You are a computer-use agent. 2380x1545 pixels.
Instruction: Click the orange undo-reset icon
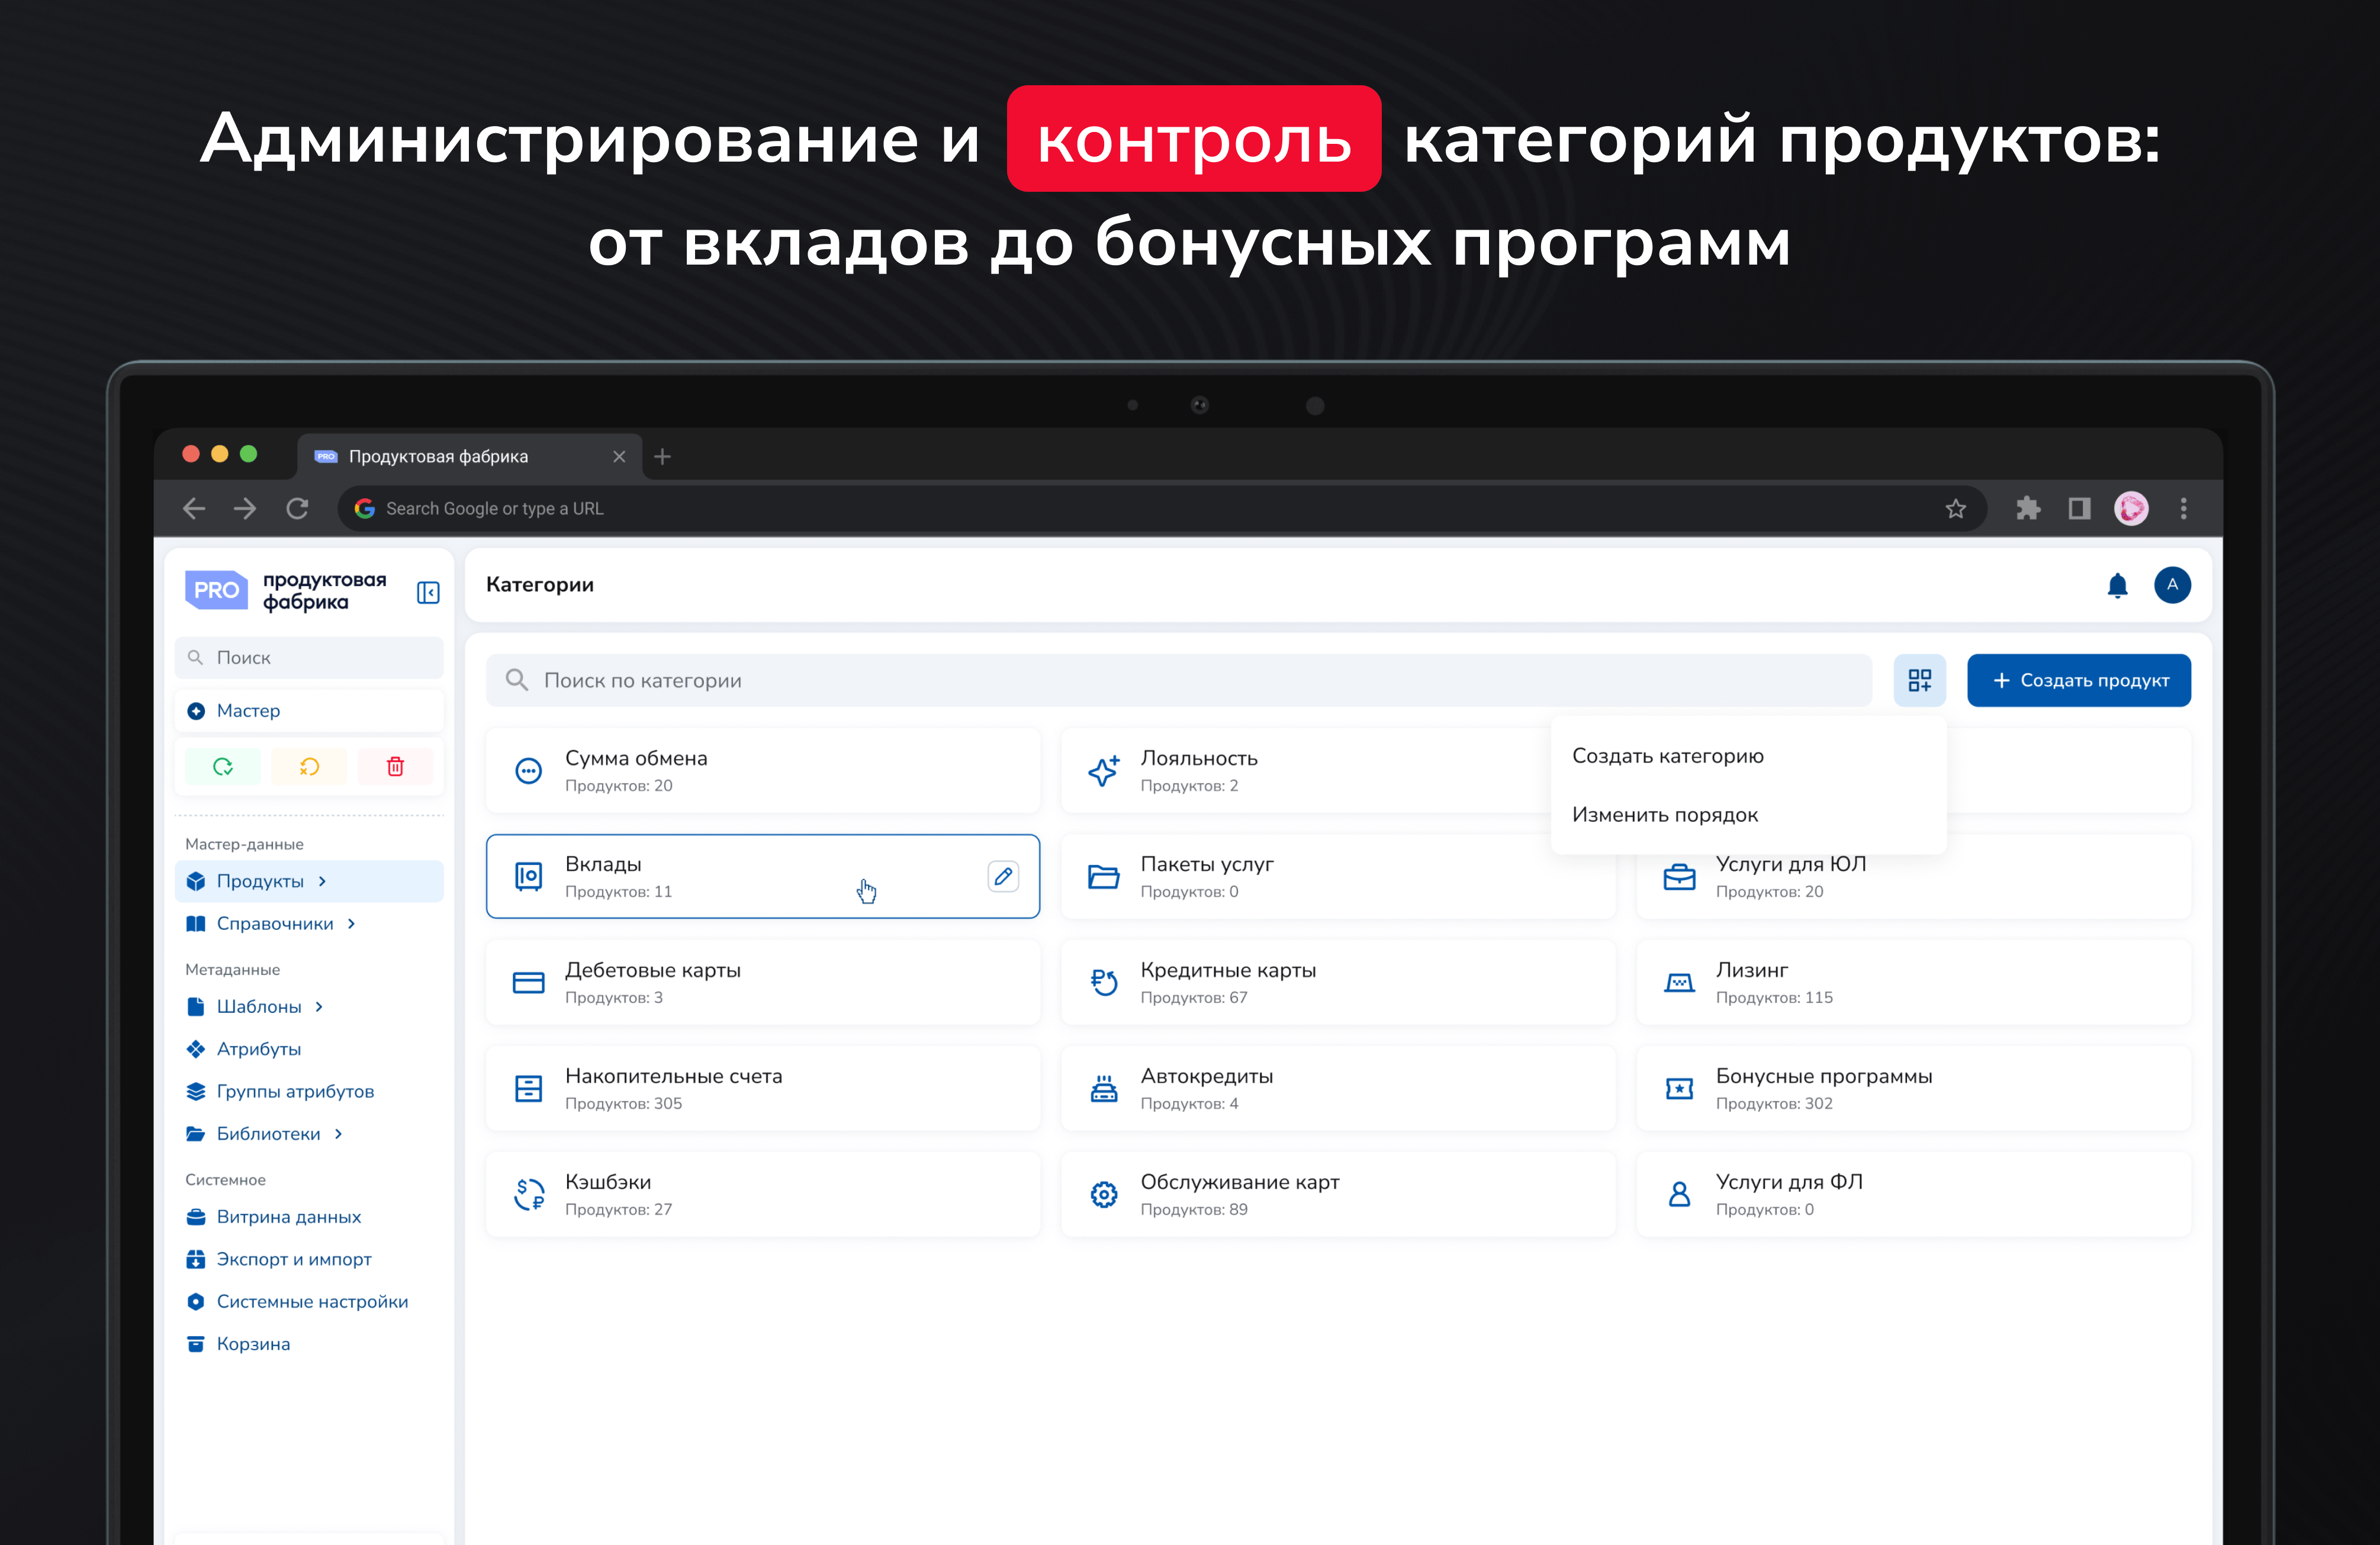click(x=309, y=766)
